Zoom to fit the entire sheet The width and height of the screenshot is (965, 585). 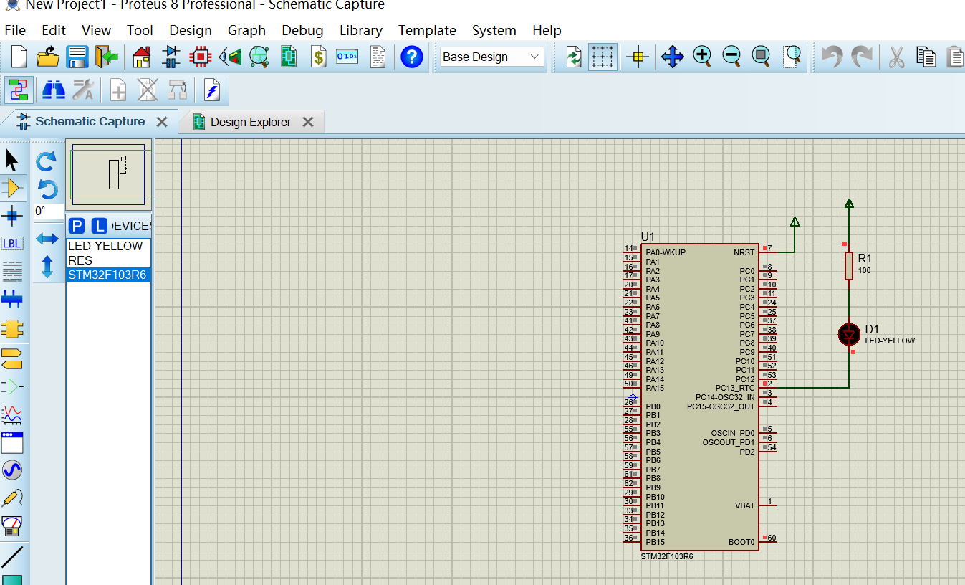[761, 57]
